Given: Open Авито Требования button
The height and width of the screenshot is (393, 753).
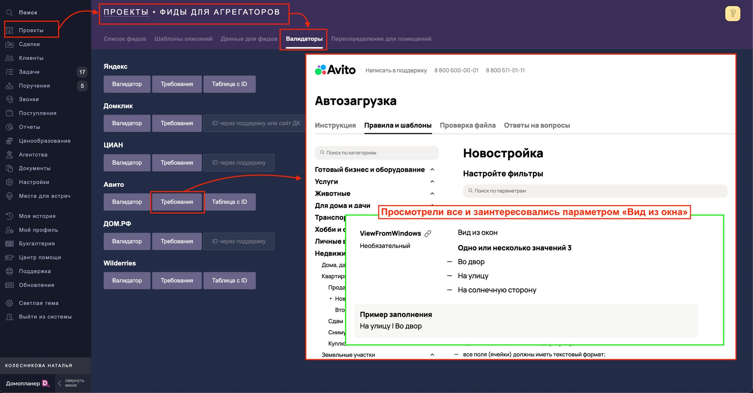Looking at the screenshot, I should (177, 202).
